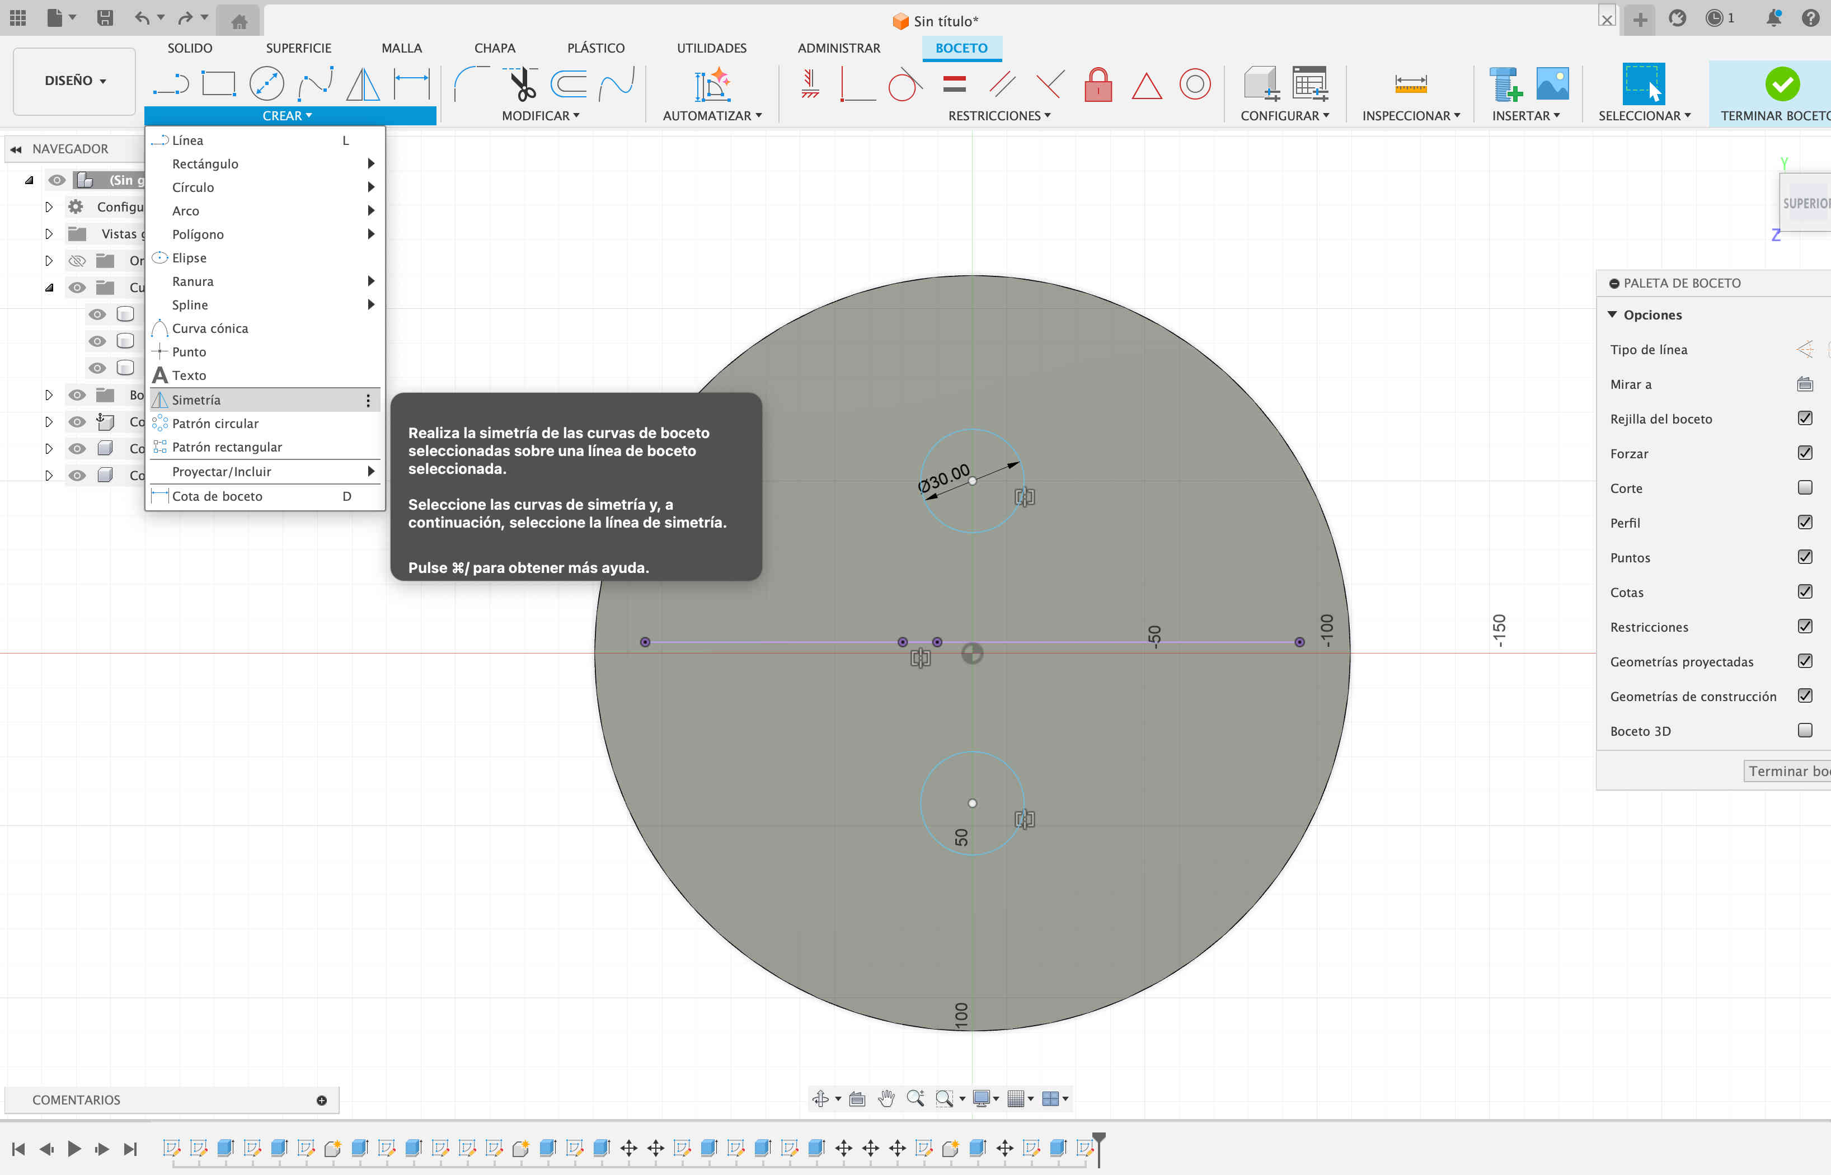The width and height of the screenshot is (1831, 1175).
Task: Open the AUTOMATIZAR dropdown menu
Action: [712, 116]
